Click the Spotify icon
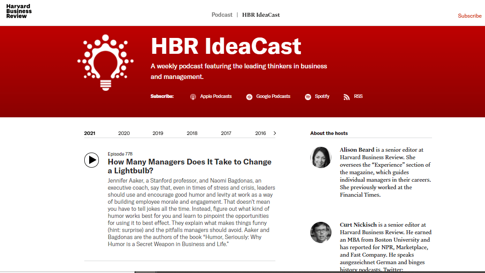Viewport: 485px width, 273px height. click(x=308, y=97)
